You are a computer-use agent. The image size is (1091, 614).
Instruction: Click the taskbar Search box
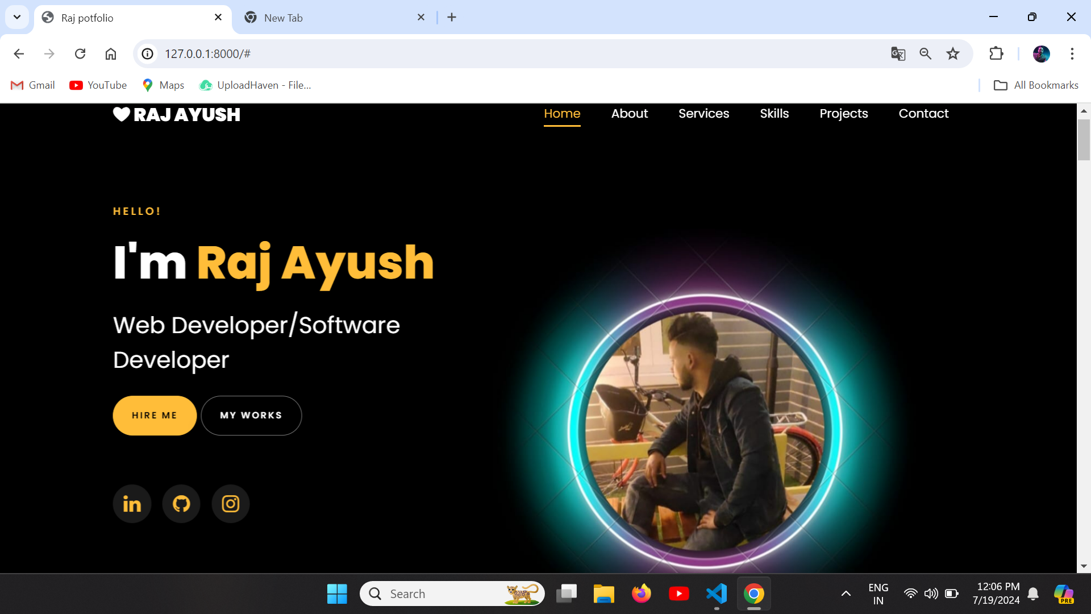[452, 594]
